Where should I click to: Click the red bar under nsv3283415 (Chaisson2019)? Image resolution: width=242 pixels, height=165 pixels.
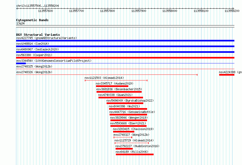click(x=124, y=132)
